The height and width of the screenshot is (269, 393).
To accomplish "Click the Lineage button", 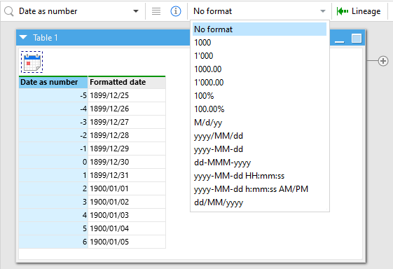I will [359, 11].
